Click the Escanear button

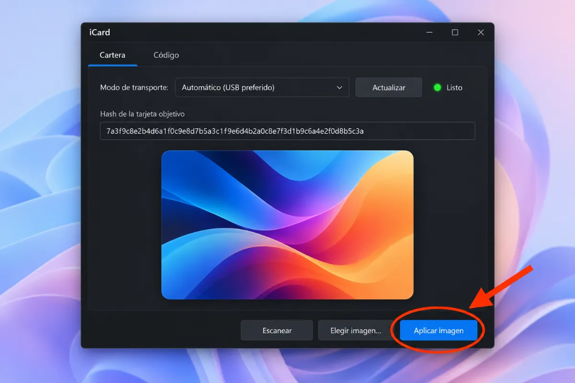point(277,330)
